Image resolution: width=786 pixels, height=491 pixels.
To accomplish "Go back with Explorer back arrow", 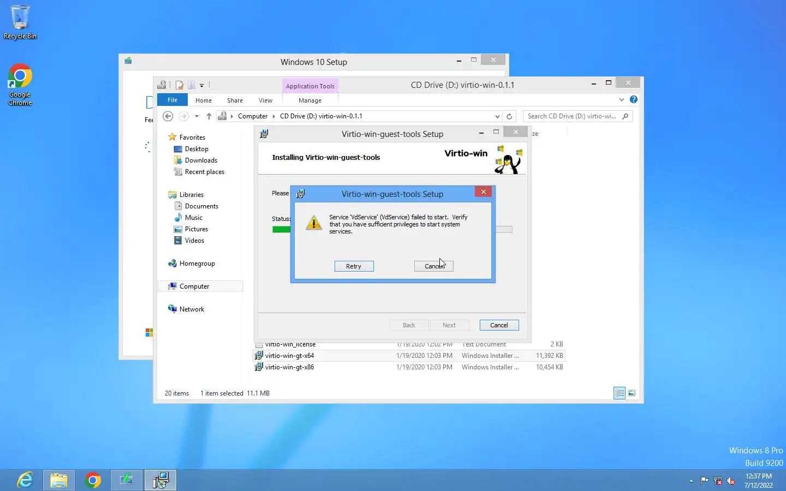I will (x=168, y=116).
